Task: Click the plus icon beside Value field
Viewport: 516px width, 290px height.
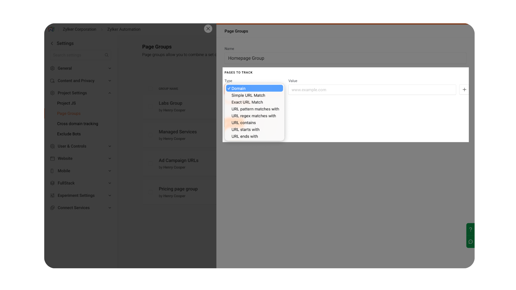Action: pos(464,90)
